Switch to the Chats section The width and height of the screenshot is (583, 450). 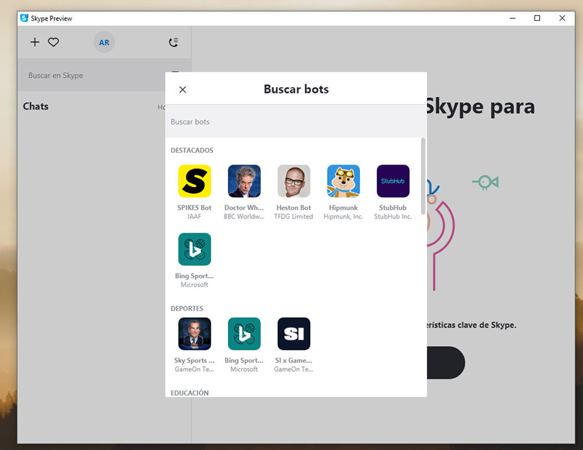[36, 106]
